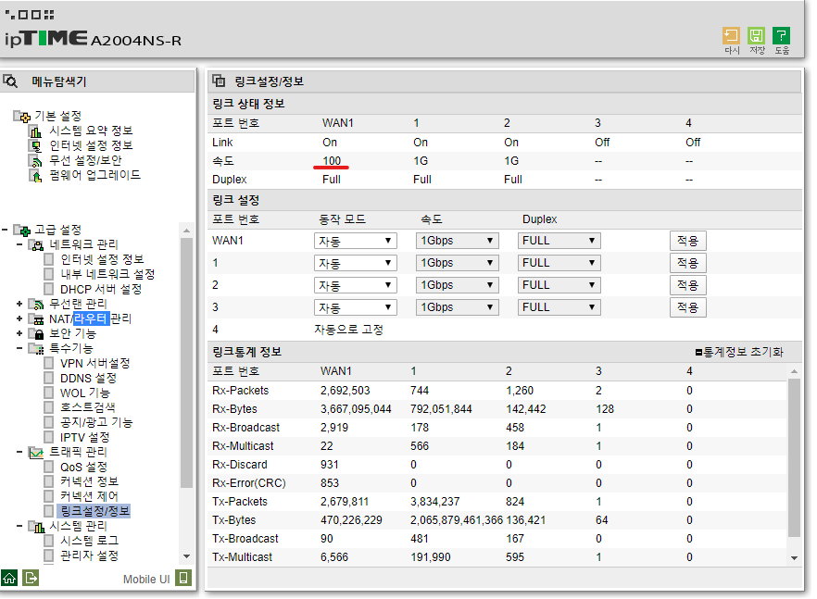This screenshot has height=599, width=817.
Task: Open 시스템 로그 menu item
Action: point(89,541)
